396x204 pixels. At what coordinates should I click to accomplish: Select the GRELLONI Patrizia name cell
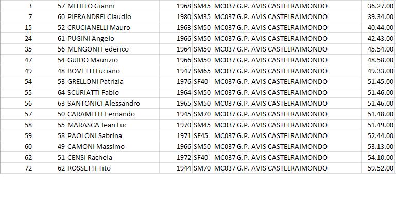click(113, 81)
